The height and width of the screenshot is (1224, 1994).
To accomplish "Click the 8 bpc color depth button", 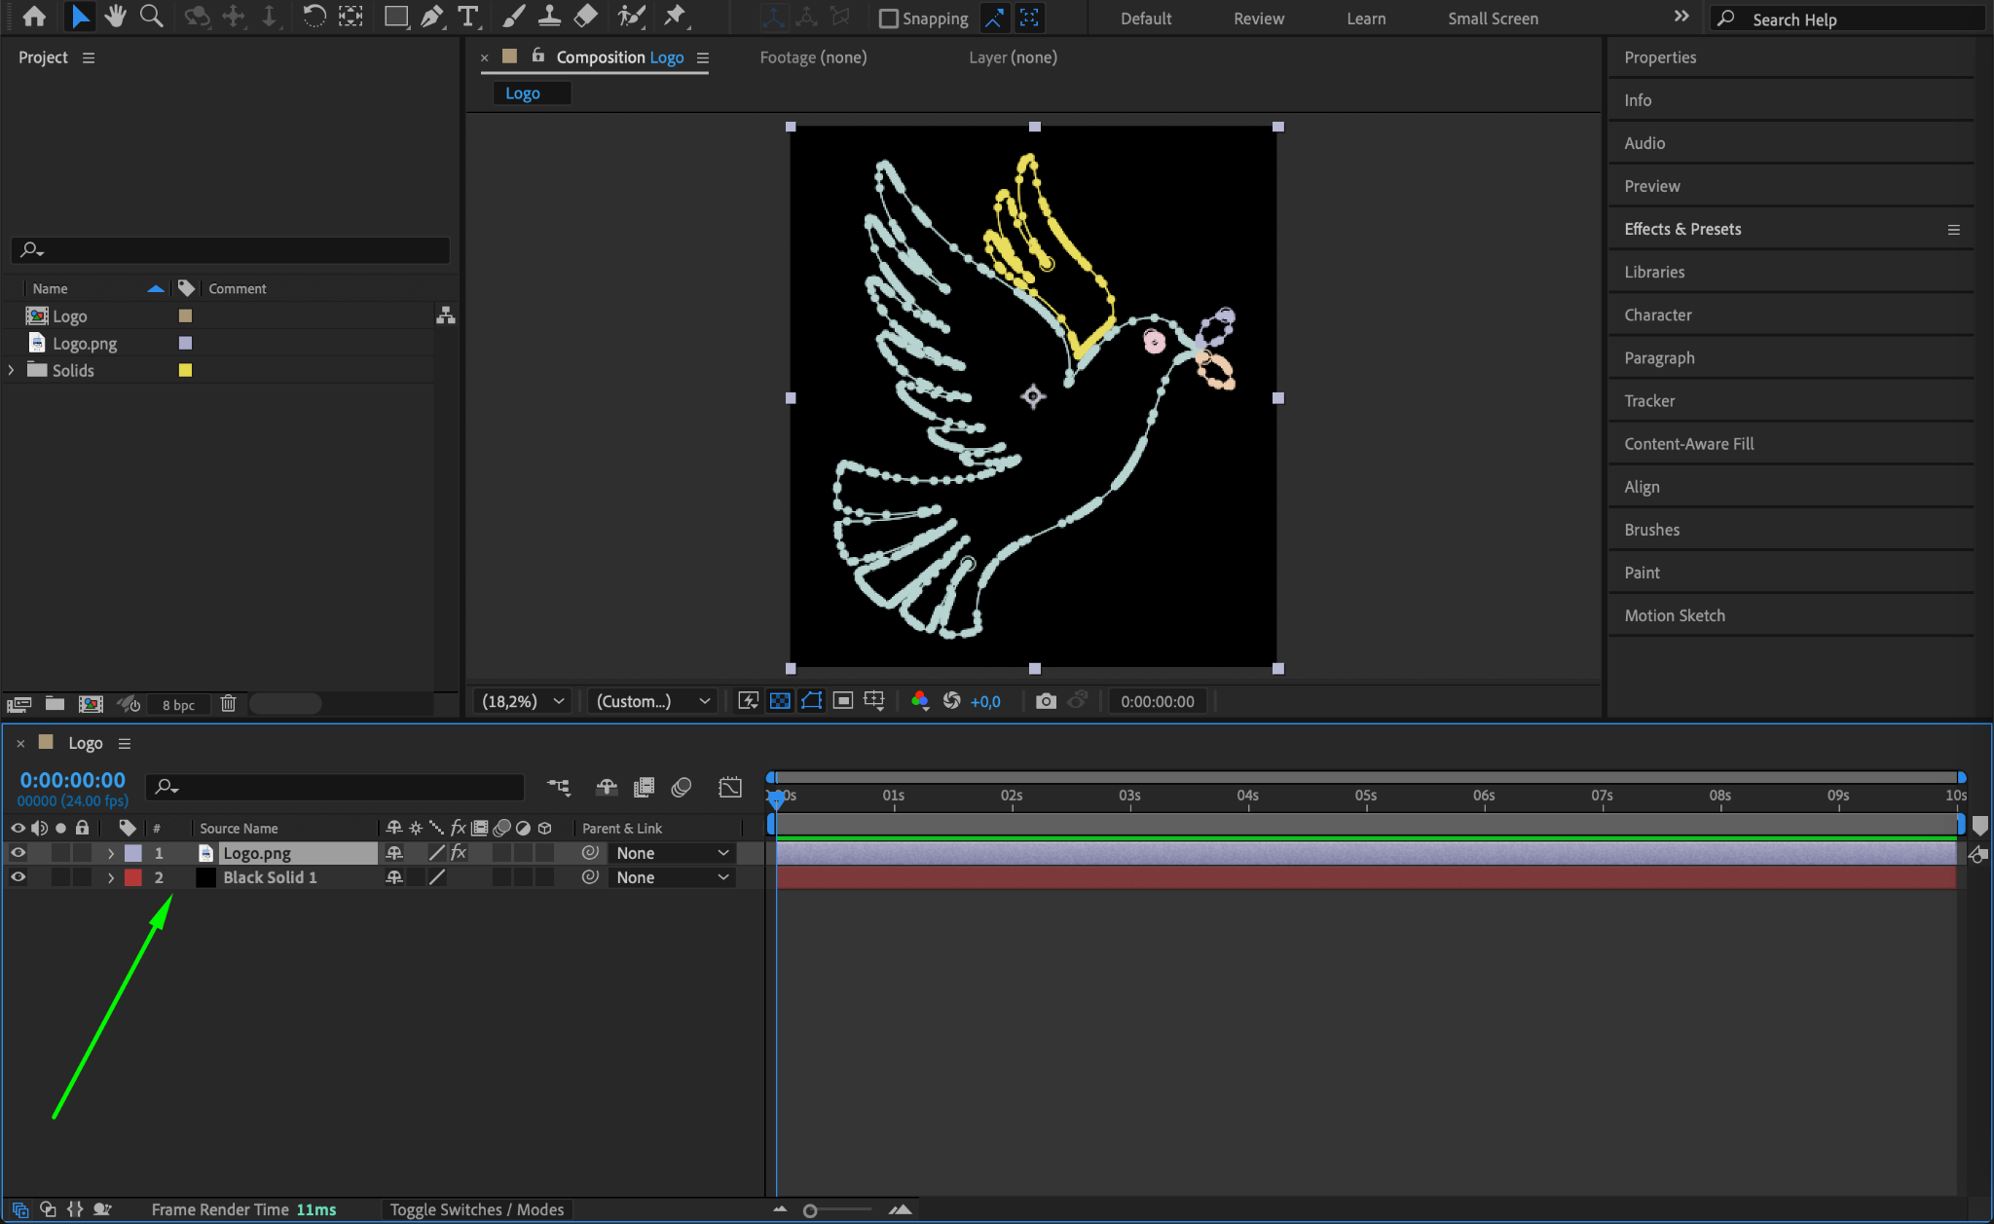I will point(178,705).
